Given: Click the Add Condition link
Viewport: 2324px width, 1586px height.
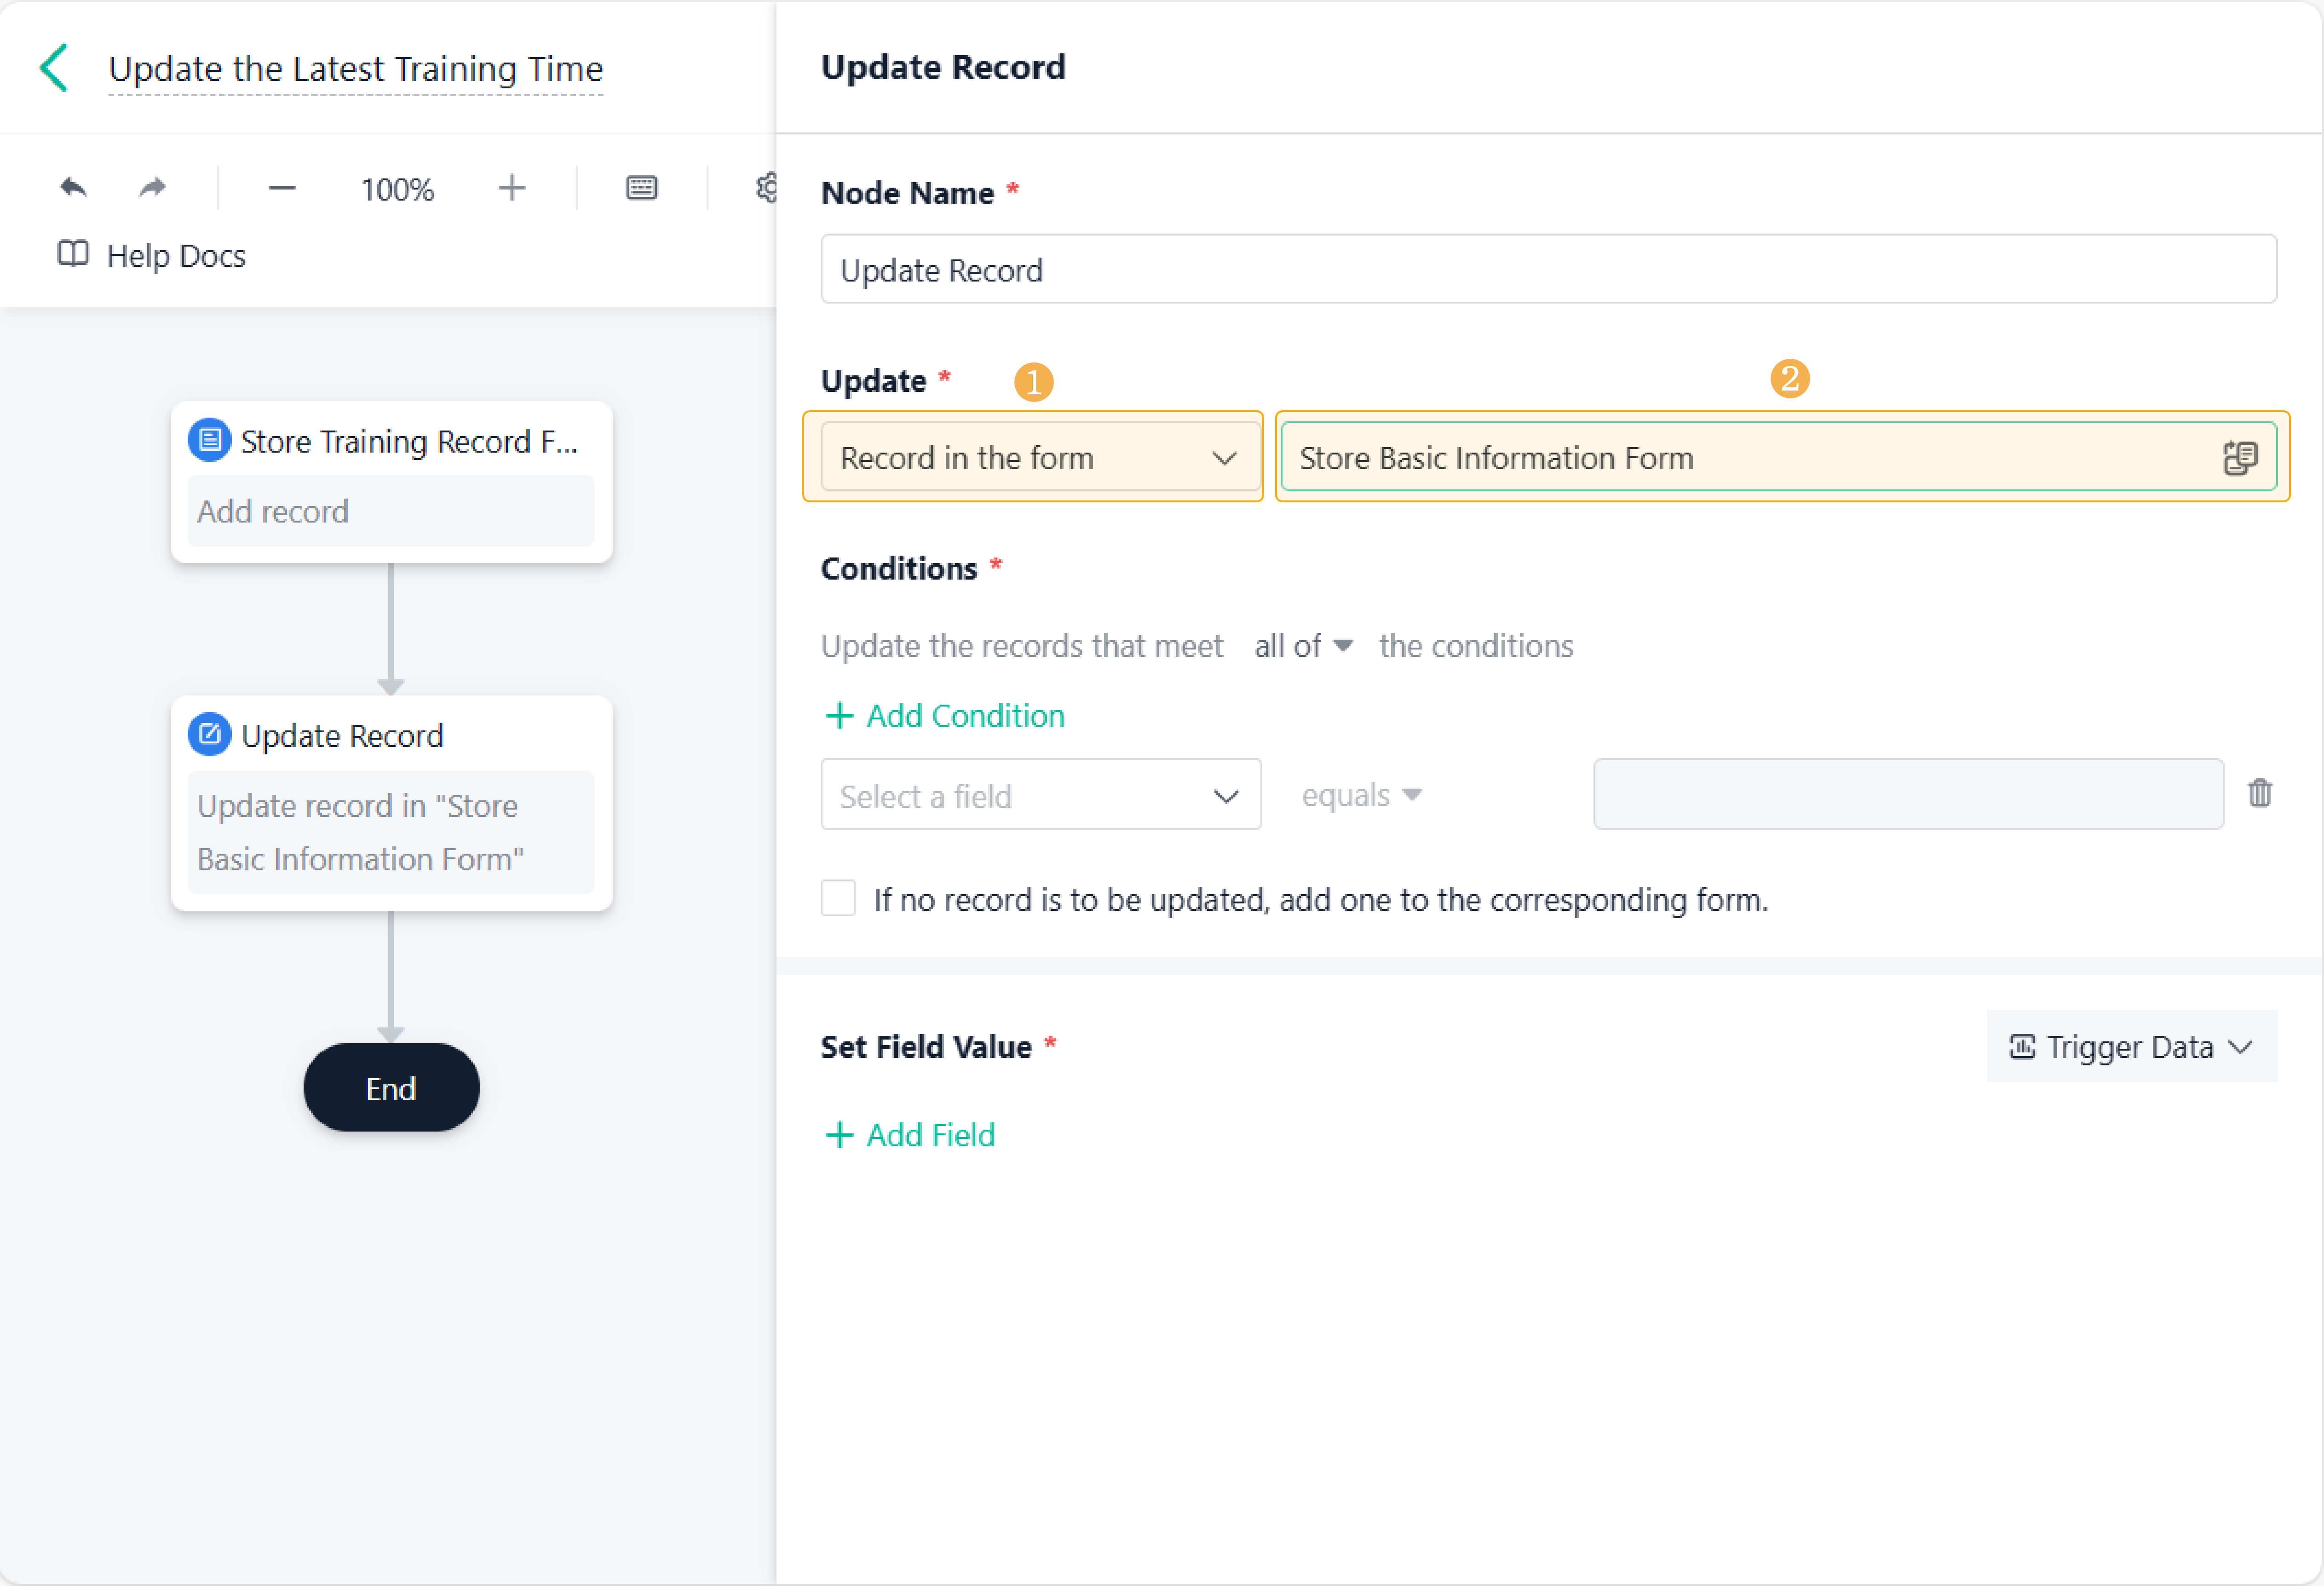Looking at the screenshot, I should pyautogui.click(x=945, y=716).
